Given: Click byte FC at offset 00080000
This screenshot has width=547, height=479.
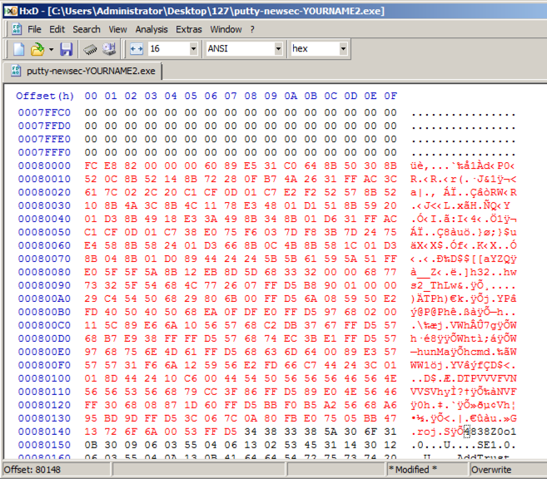Looking at the screenshot, I should pyautogui.click(x=91, y=165).
